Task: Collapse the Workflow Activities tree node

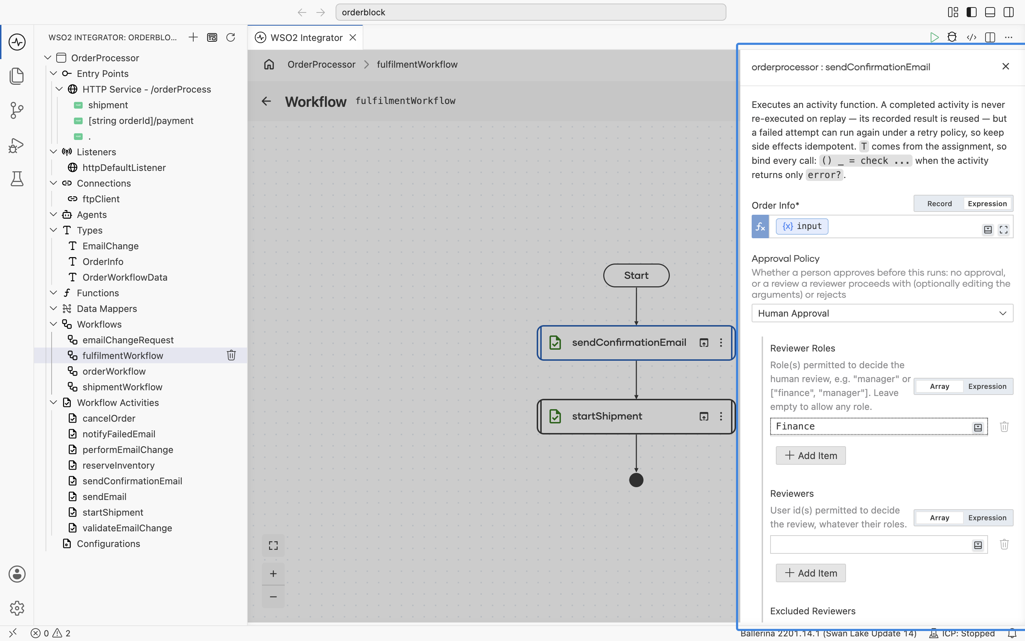Action: 53,403
